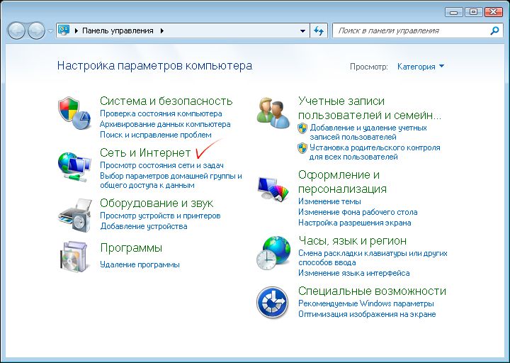Expand the address bar history dropdown arrow
Screen dimensions: 510x363
tap(302, 31)
